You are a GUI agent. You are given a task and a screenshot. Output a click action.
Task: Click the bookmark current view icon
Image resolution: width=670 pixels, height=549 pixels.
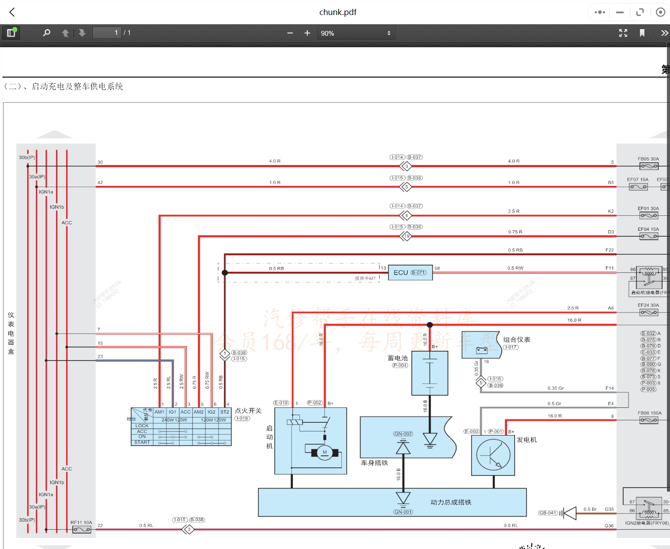[x=642, y=33]
